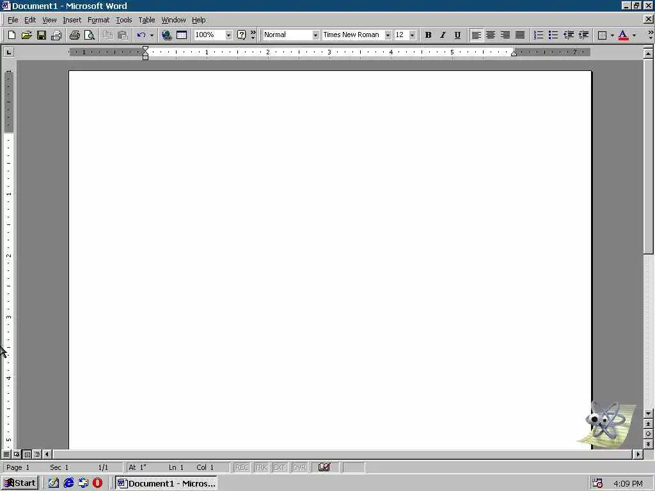The height and width of the screenshot is (491, 655).
Task: Save the document with floppy disk icon
Action: [41, 35]
